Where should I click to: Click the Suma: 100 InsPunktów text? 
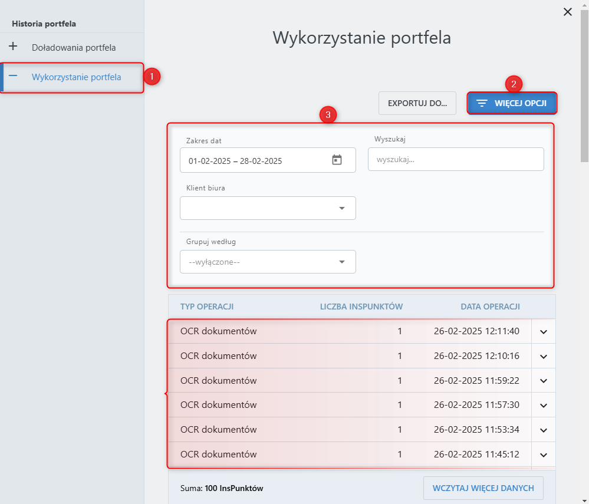(222, 488)
